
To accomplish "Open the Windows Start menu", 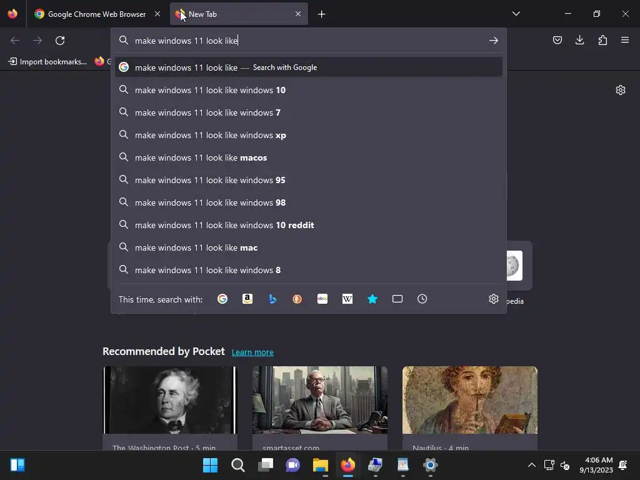I will point(210,465).
